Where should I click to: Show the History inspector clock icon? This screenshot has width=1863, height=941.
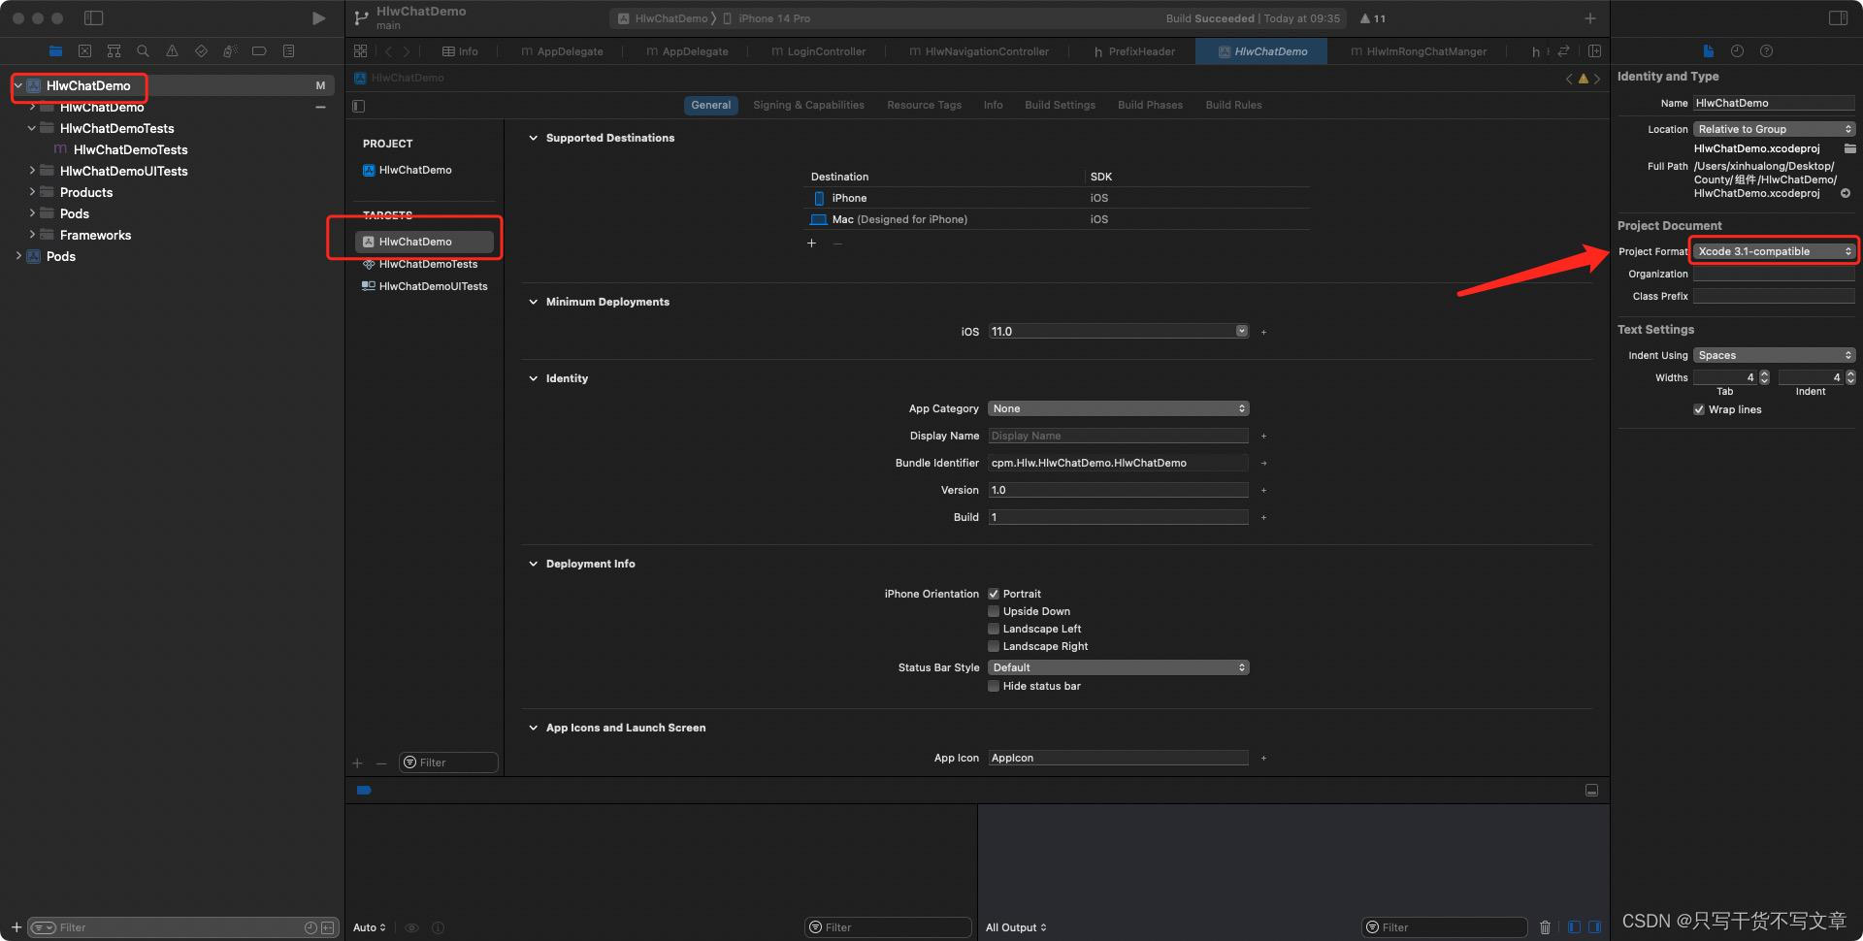(x=1737, y=51)
